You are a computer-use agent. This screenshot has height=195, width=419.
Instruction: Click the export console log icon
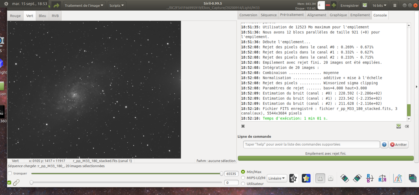coord(399,126)
